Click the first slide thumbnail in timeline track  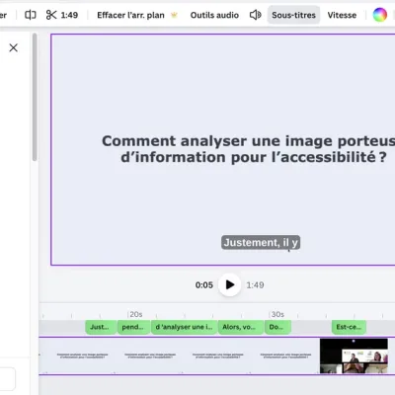(x=82, y=355)
